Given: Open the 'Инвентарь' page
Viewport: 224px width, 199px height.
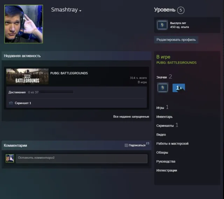Looking at the screenshot, I should [164, 117].
